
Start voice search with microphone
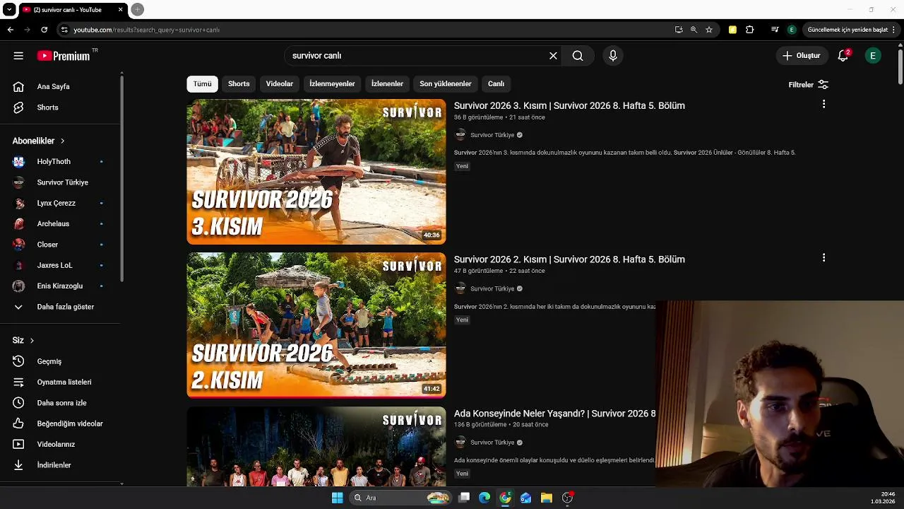click(612, 56)
